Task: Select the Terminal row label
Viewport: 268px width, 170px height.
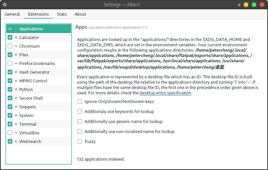Action: pyautogui.click(x=28, y=124)
